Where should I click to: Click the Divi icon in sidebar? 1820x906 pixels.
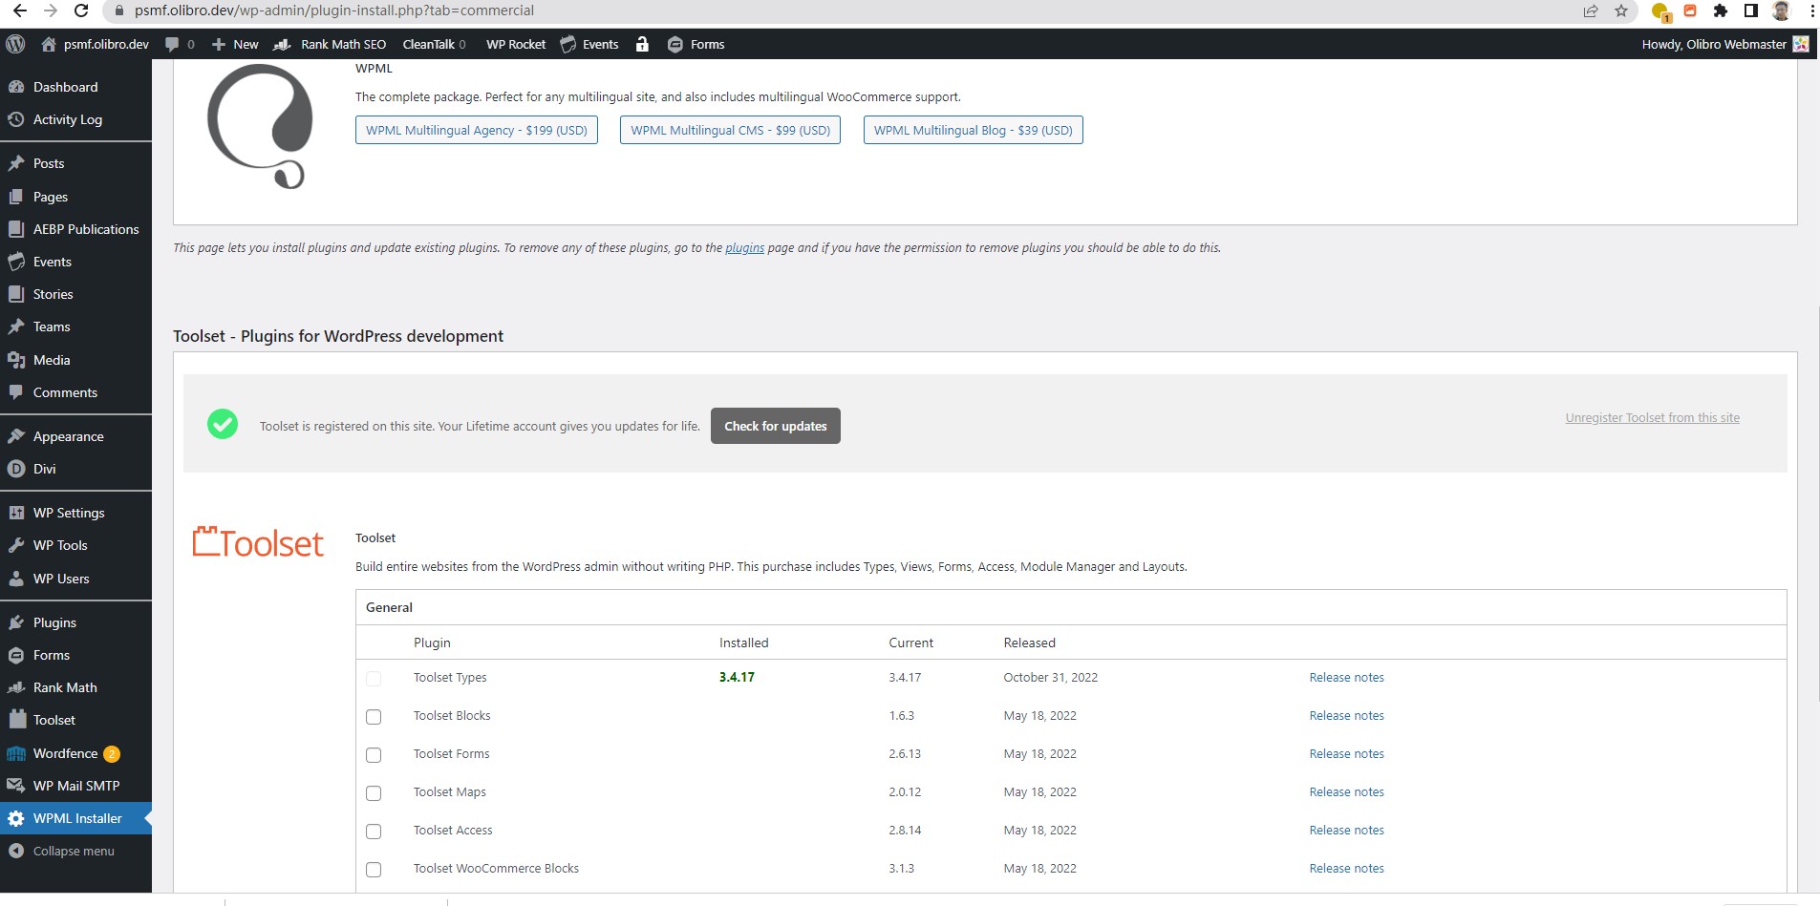coord(16,469)
